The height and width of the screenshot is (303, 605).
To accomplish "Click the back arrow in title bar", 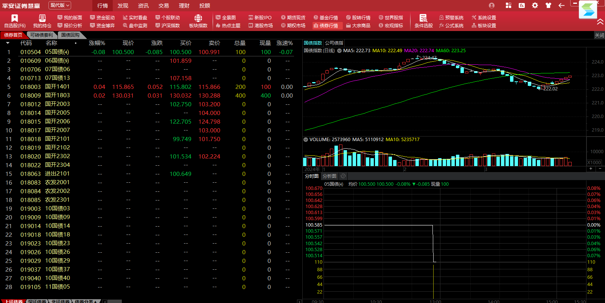I will 561,5.
